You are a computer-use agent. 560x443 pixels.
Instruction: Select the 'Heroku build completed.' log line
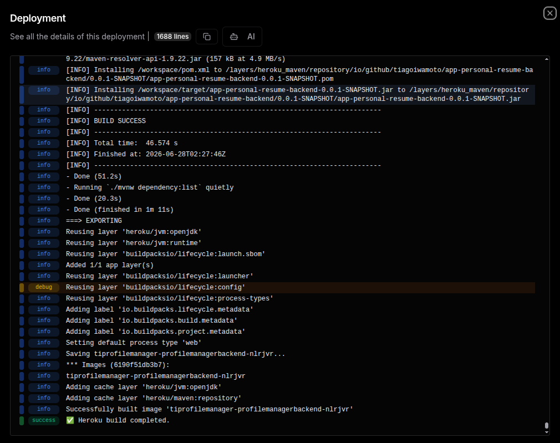coord(277,420)
